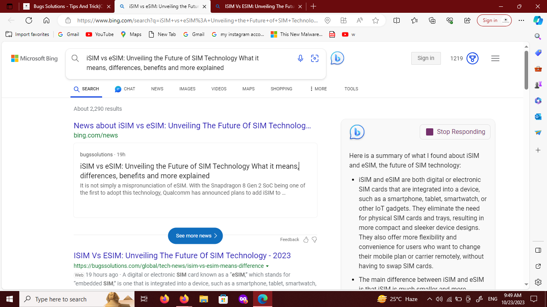This screenshot has width=547, height=307.
Task: Open Tools briefcase in the Edge sidebar
Action: pos(538,69)
